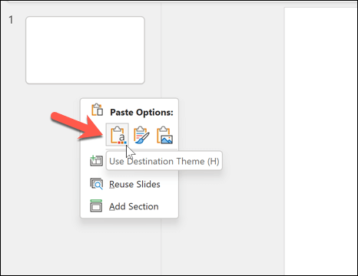Click the clipboard icon beside Paste Options
The image size is (358, 276).
(98, 110)
